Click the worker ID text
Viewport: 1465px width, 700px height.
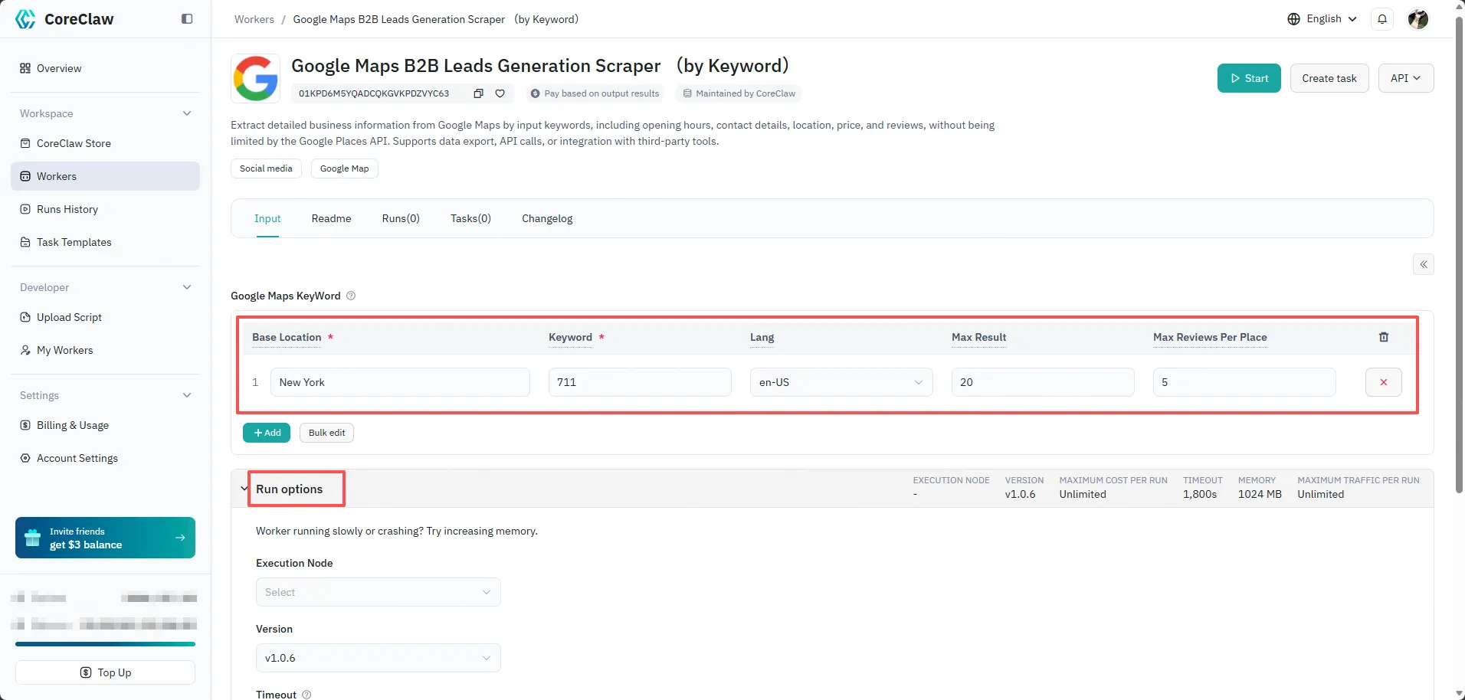(x=374, y=93)
